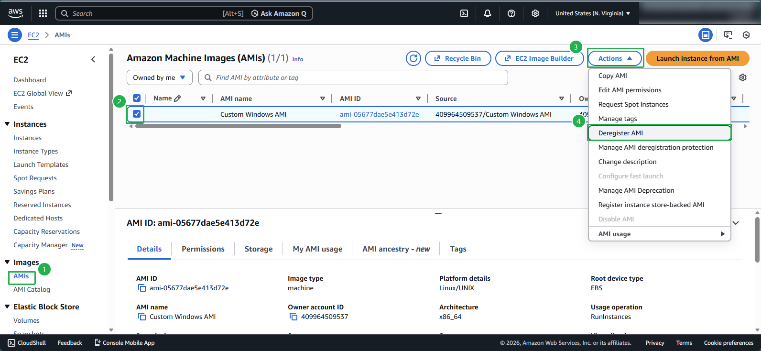761x351 pixels.
Task: Uncheck the Custom Windows AMI row checkbox
Action: pyautogui.click(x=137, y=114)
